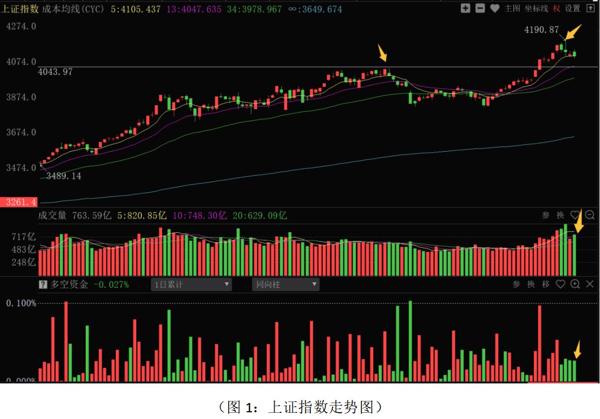Favorite the 成交量 volume panel heart icon
The height and width of the screenshot is (419, 600).
(x=575, y=215)
